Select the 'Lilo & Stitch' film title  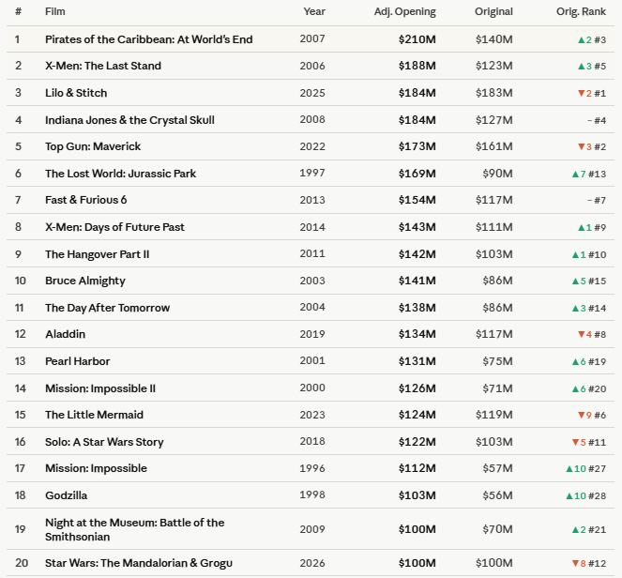pos(76,93)
